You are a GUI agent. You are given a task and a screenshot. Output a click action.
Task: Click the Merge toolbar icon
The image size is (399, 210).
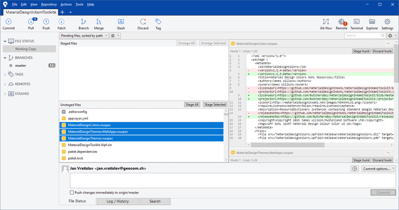coord(99,24)
